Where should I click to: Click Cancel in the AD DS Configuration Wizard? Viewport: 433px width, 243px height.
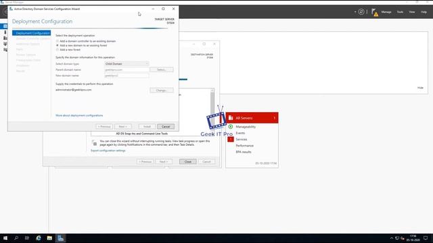click(166, 126)
